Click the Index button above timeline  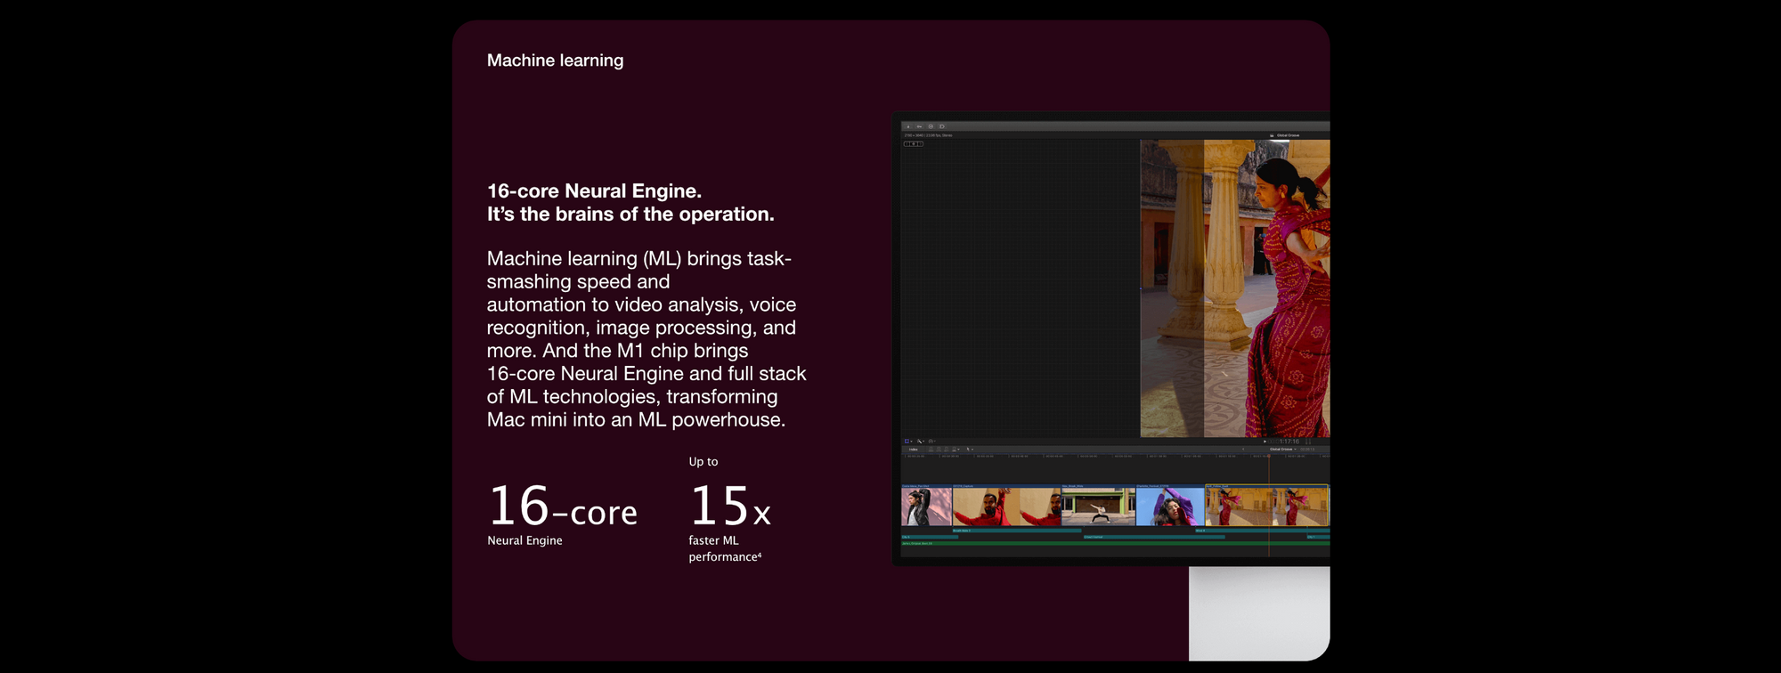pyautogui.click(x=913, y=450)
